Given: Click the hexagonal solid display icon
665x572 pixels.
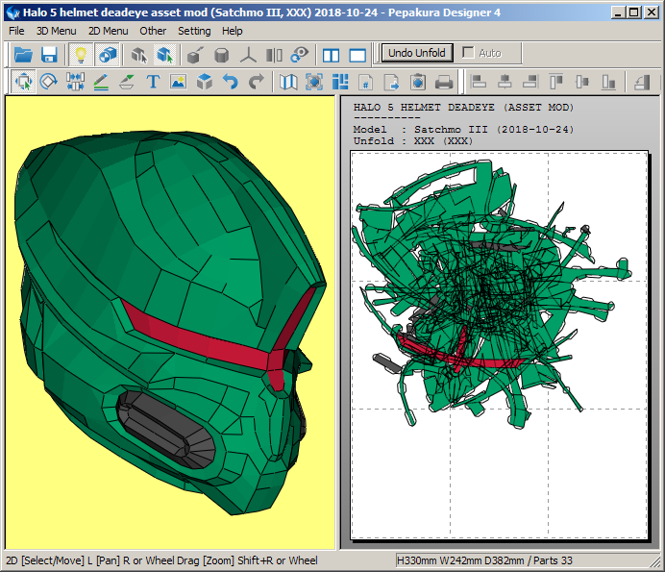Looking at the screenshot, I should (x=221, y=54).
